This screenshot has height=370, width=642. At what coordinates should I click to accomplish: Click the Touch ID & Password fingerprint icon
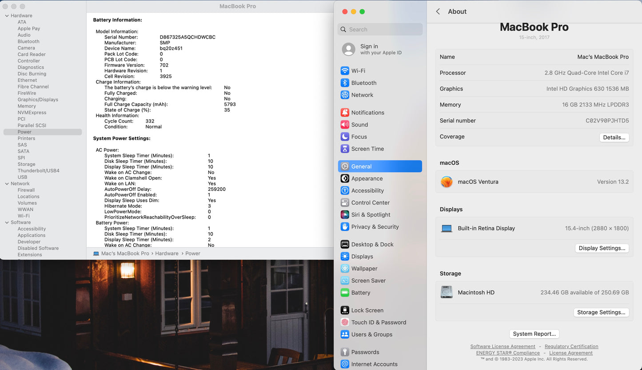(345, 323)
